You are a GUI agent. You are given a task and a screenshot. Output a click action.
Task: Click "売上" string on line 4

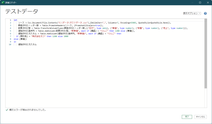165,28
